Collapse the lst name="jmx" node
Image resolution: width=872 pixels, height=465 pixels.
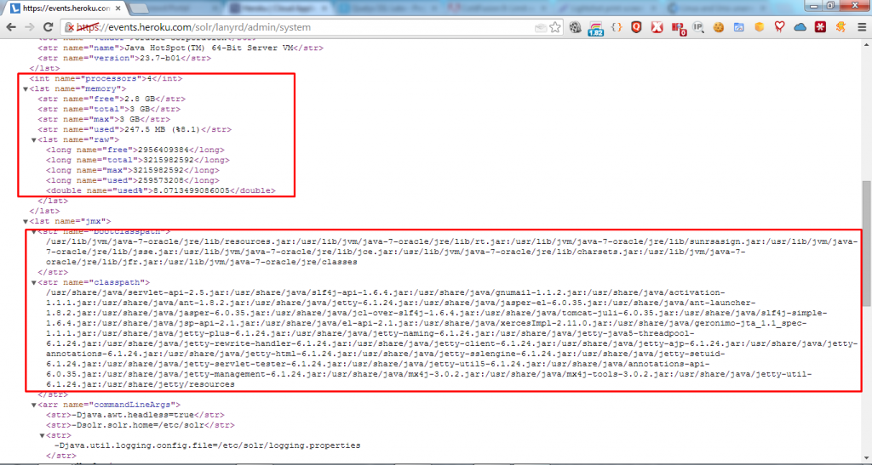25,221
